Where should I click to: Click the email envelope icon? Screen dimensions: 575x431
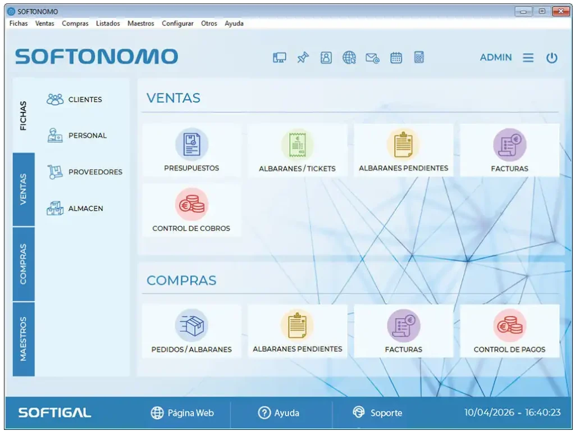[x=372, y=58]
